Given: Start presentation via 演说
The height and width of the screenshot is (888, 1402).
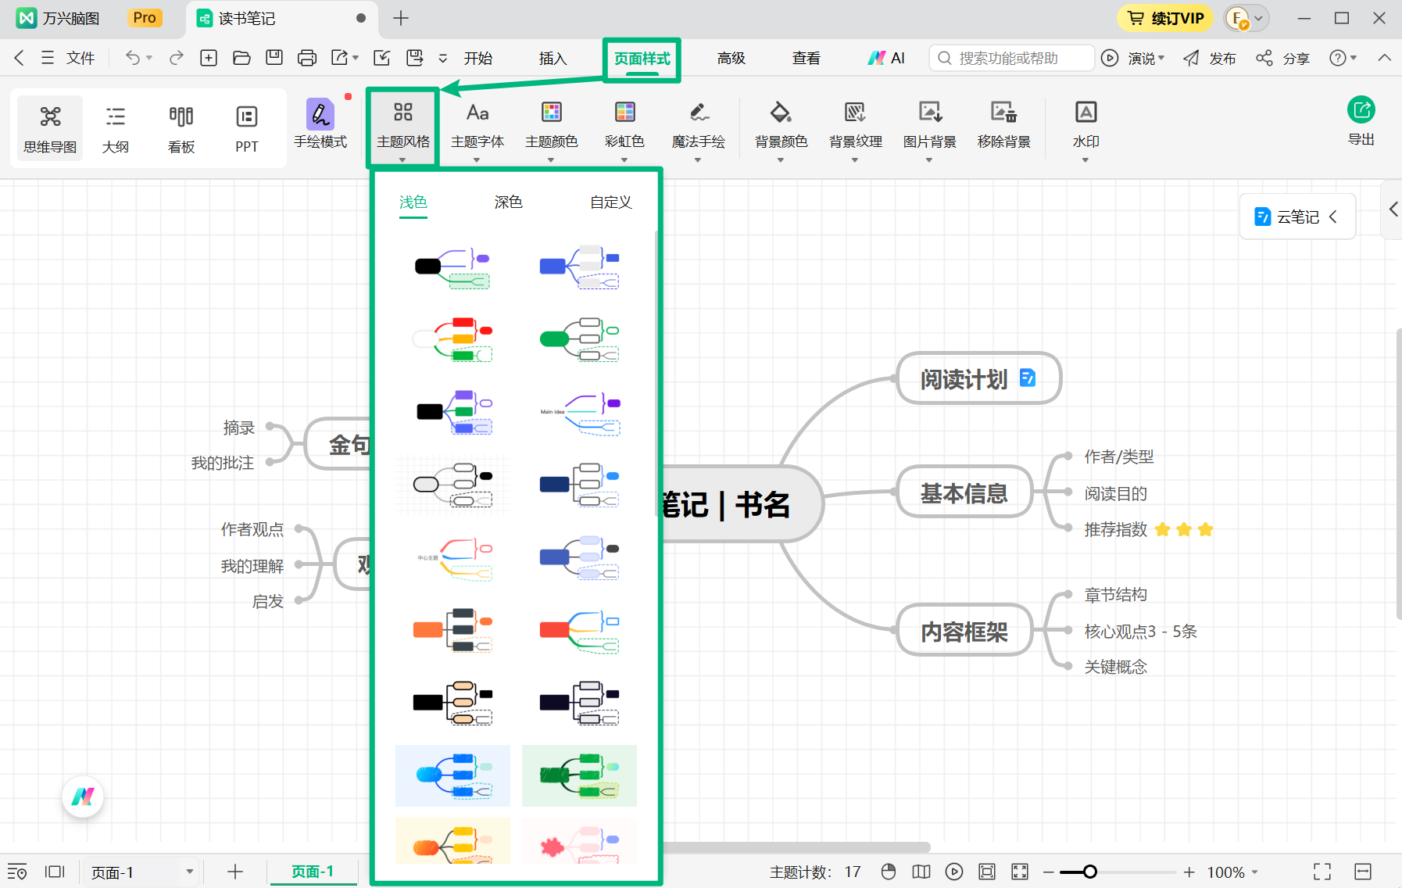Looking at the screenshot, I should (x=1132, y=58).
